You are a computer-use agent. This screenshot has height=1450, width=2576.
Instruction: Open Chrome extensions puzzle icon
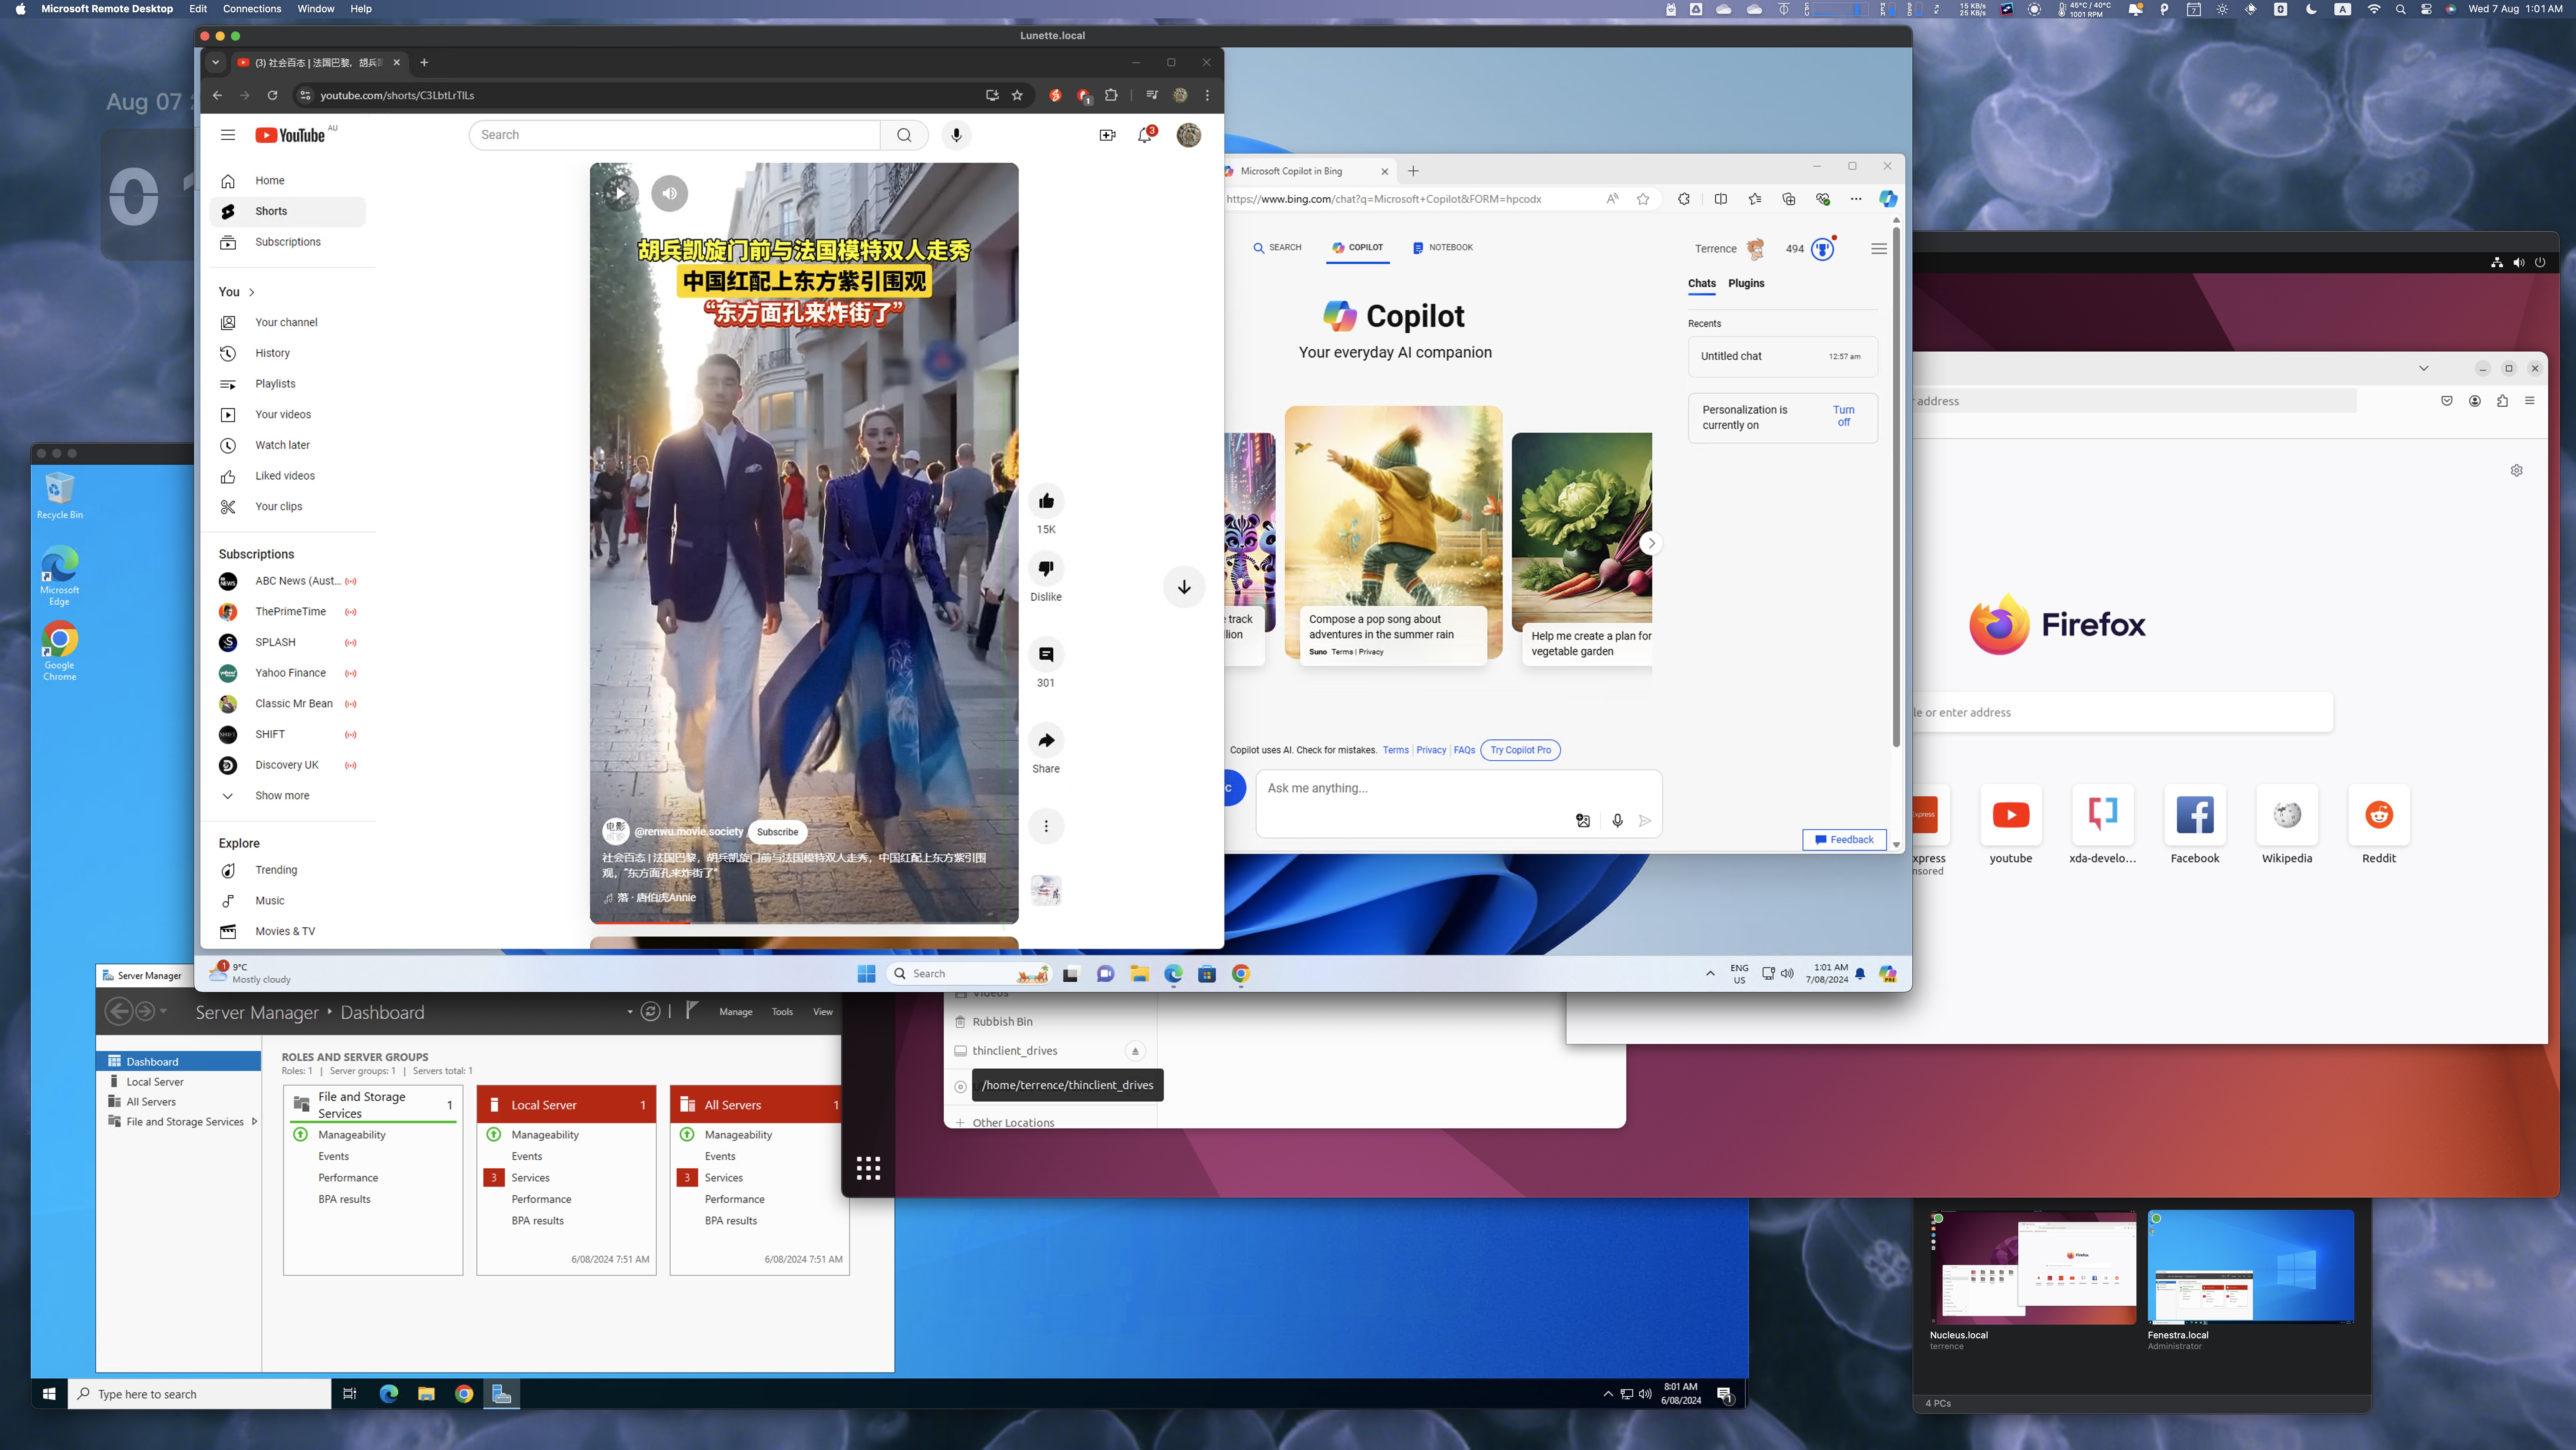[1111, 95]
